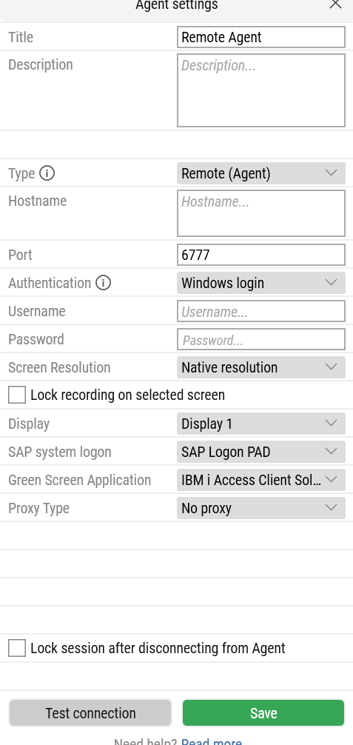Click the Proxy Type label
353x745 pixels.
[39, 509]
